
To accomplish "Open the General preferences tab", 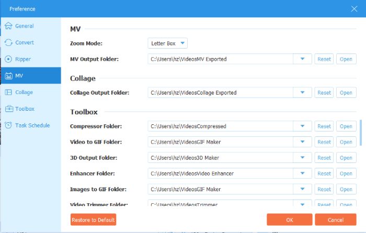I will coord(24,26).
